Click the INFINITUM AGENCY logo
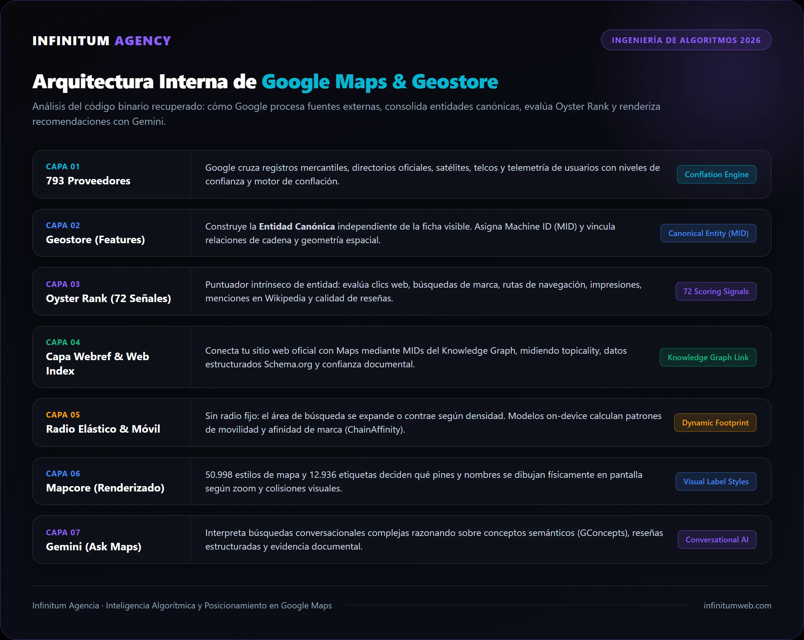 102,40
